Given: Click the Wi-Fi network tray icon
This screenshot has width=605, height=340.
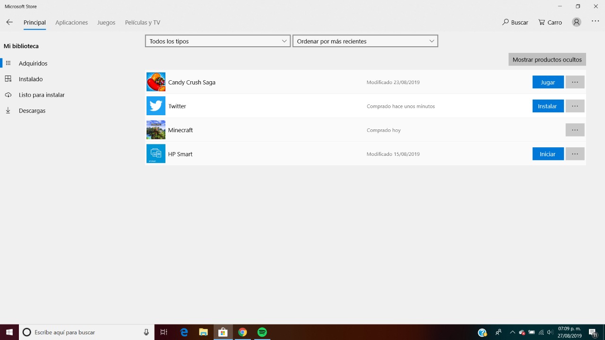Looking at the screenshot, I should pyautogui.click(x=541, y=332).
